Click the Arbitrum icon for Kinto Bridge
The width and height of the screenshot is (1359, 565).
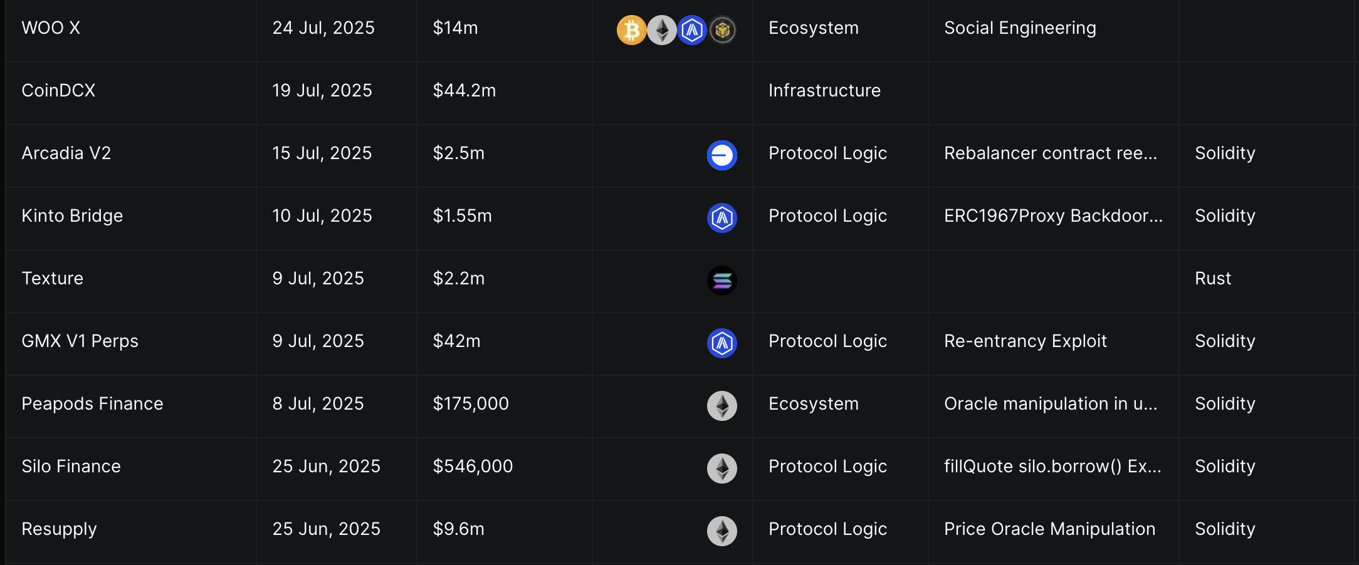721,218
